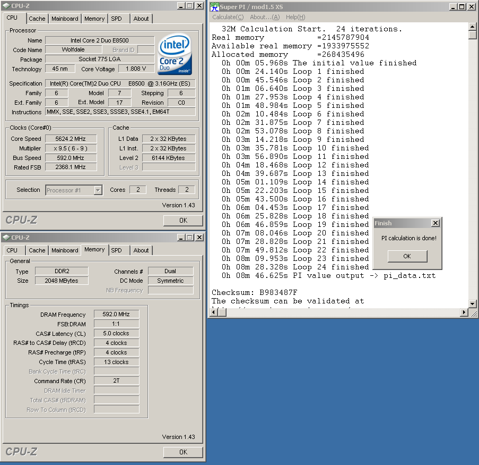
Task: Confirm PI calculation is done with OK
Action: pyautogui.click(x=407, y=256)
